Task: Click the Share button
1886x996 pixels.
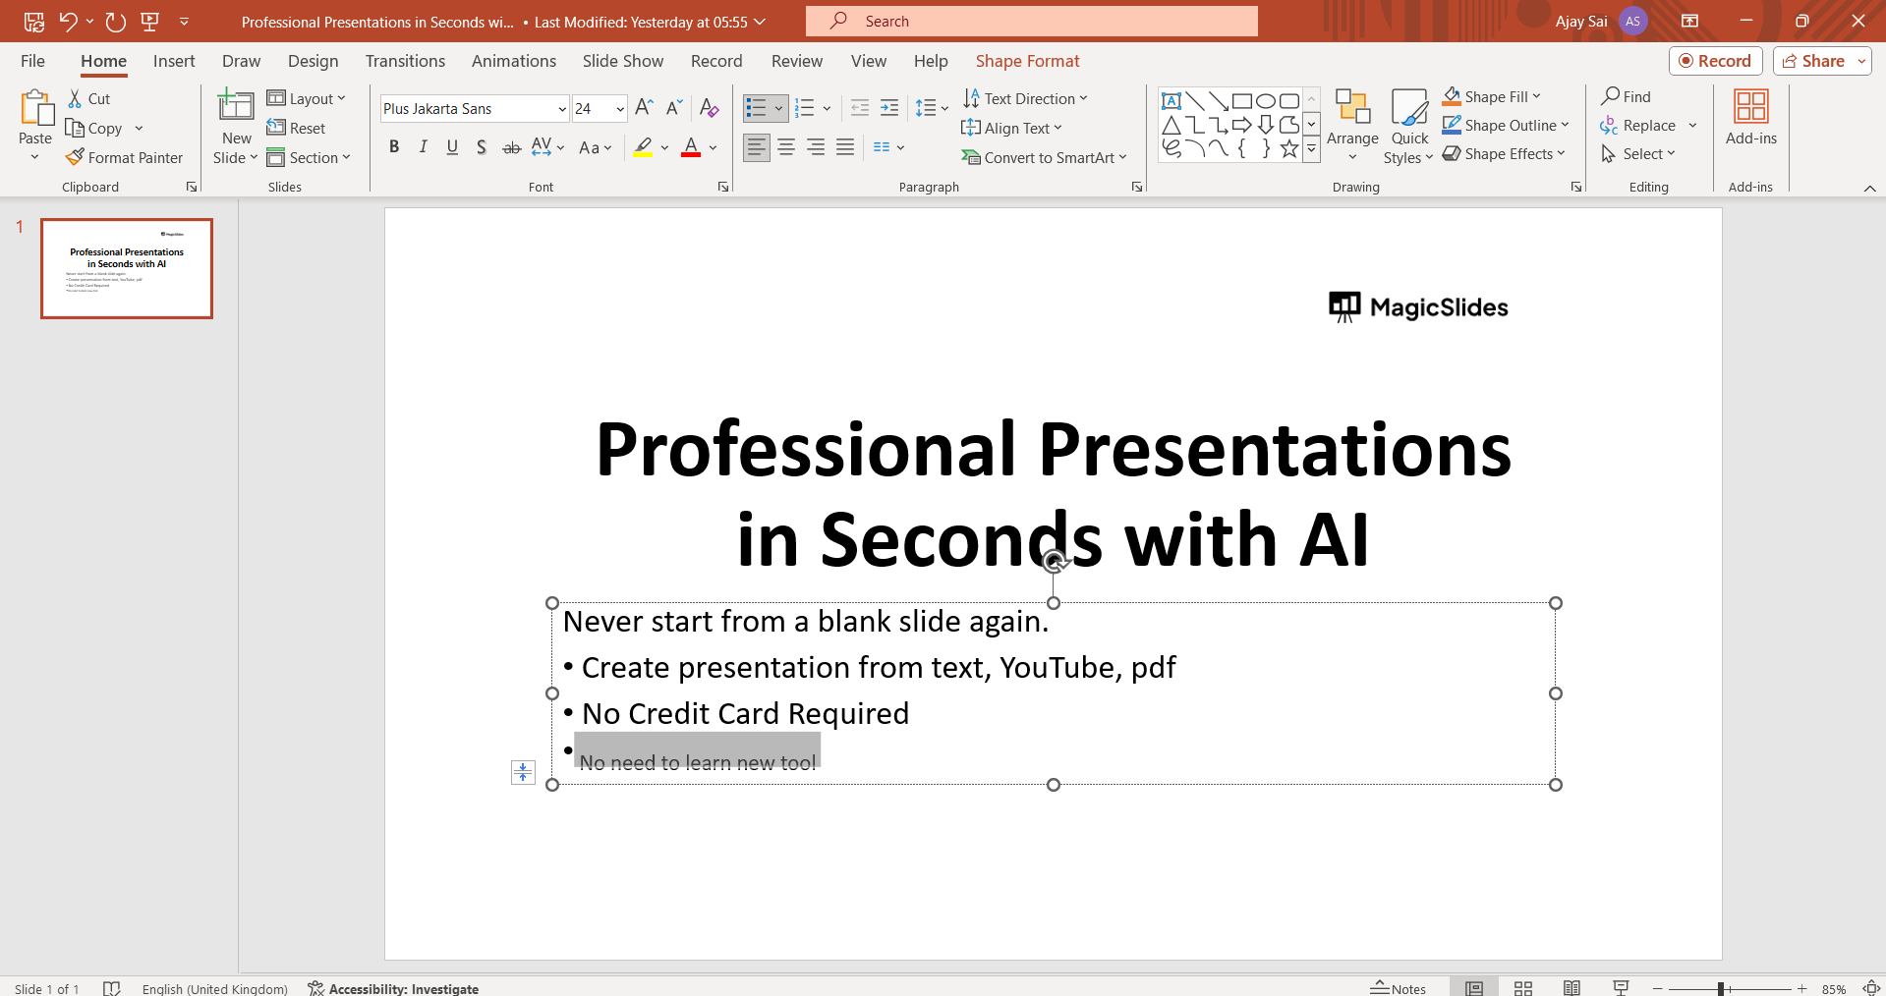Action: coord(1813,61)
